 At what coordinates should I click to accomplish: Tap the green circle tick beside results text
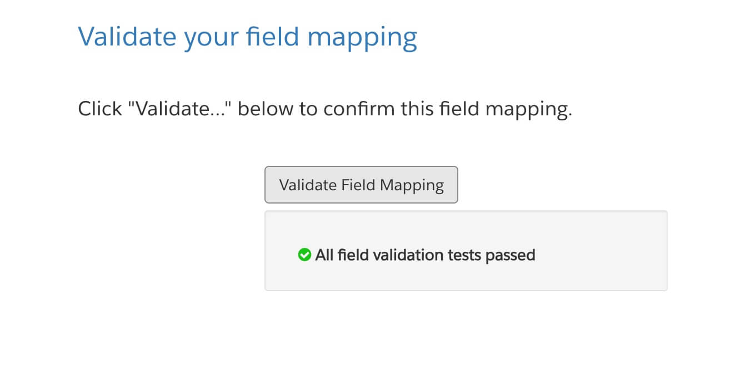304,255
